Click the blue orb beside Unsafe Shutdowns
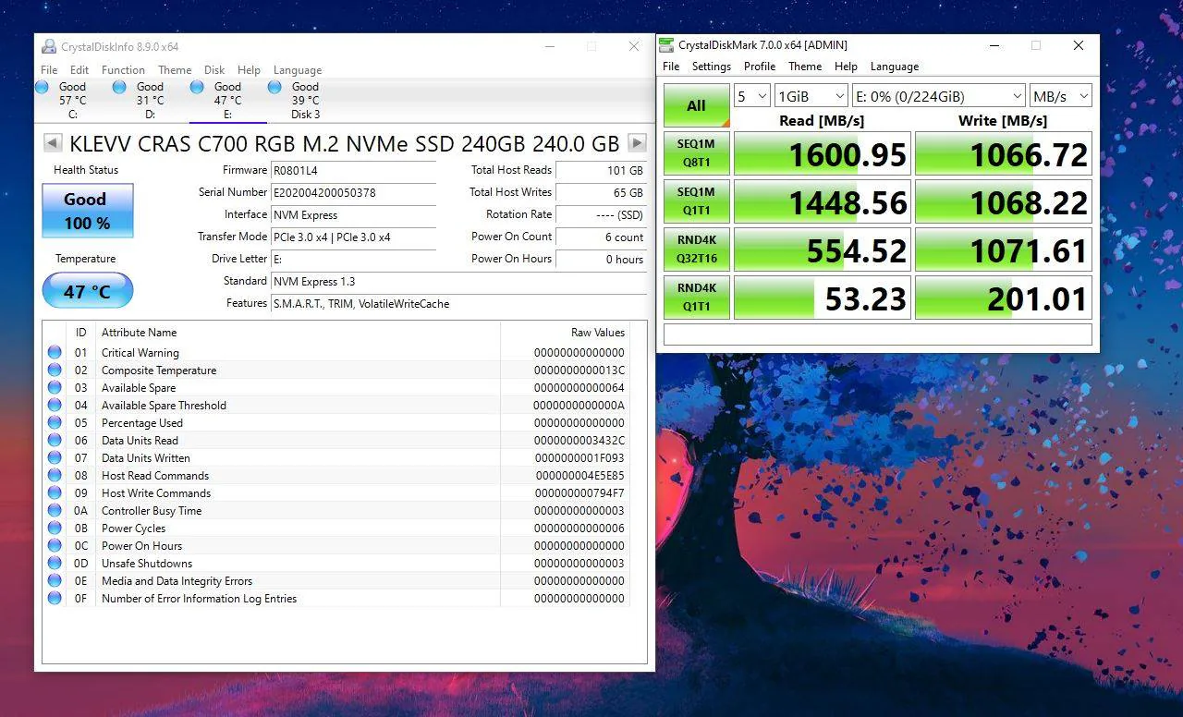Screen dimensions: 1183x717 (x=55, y=563)
